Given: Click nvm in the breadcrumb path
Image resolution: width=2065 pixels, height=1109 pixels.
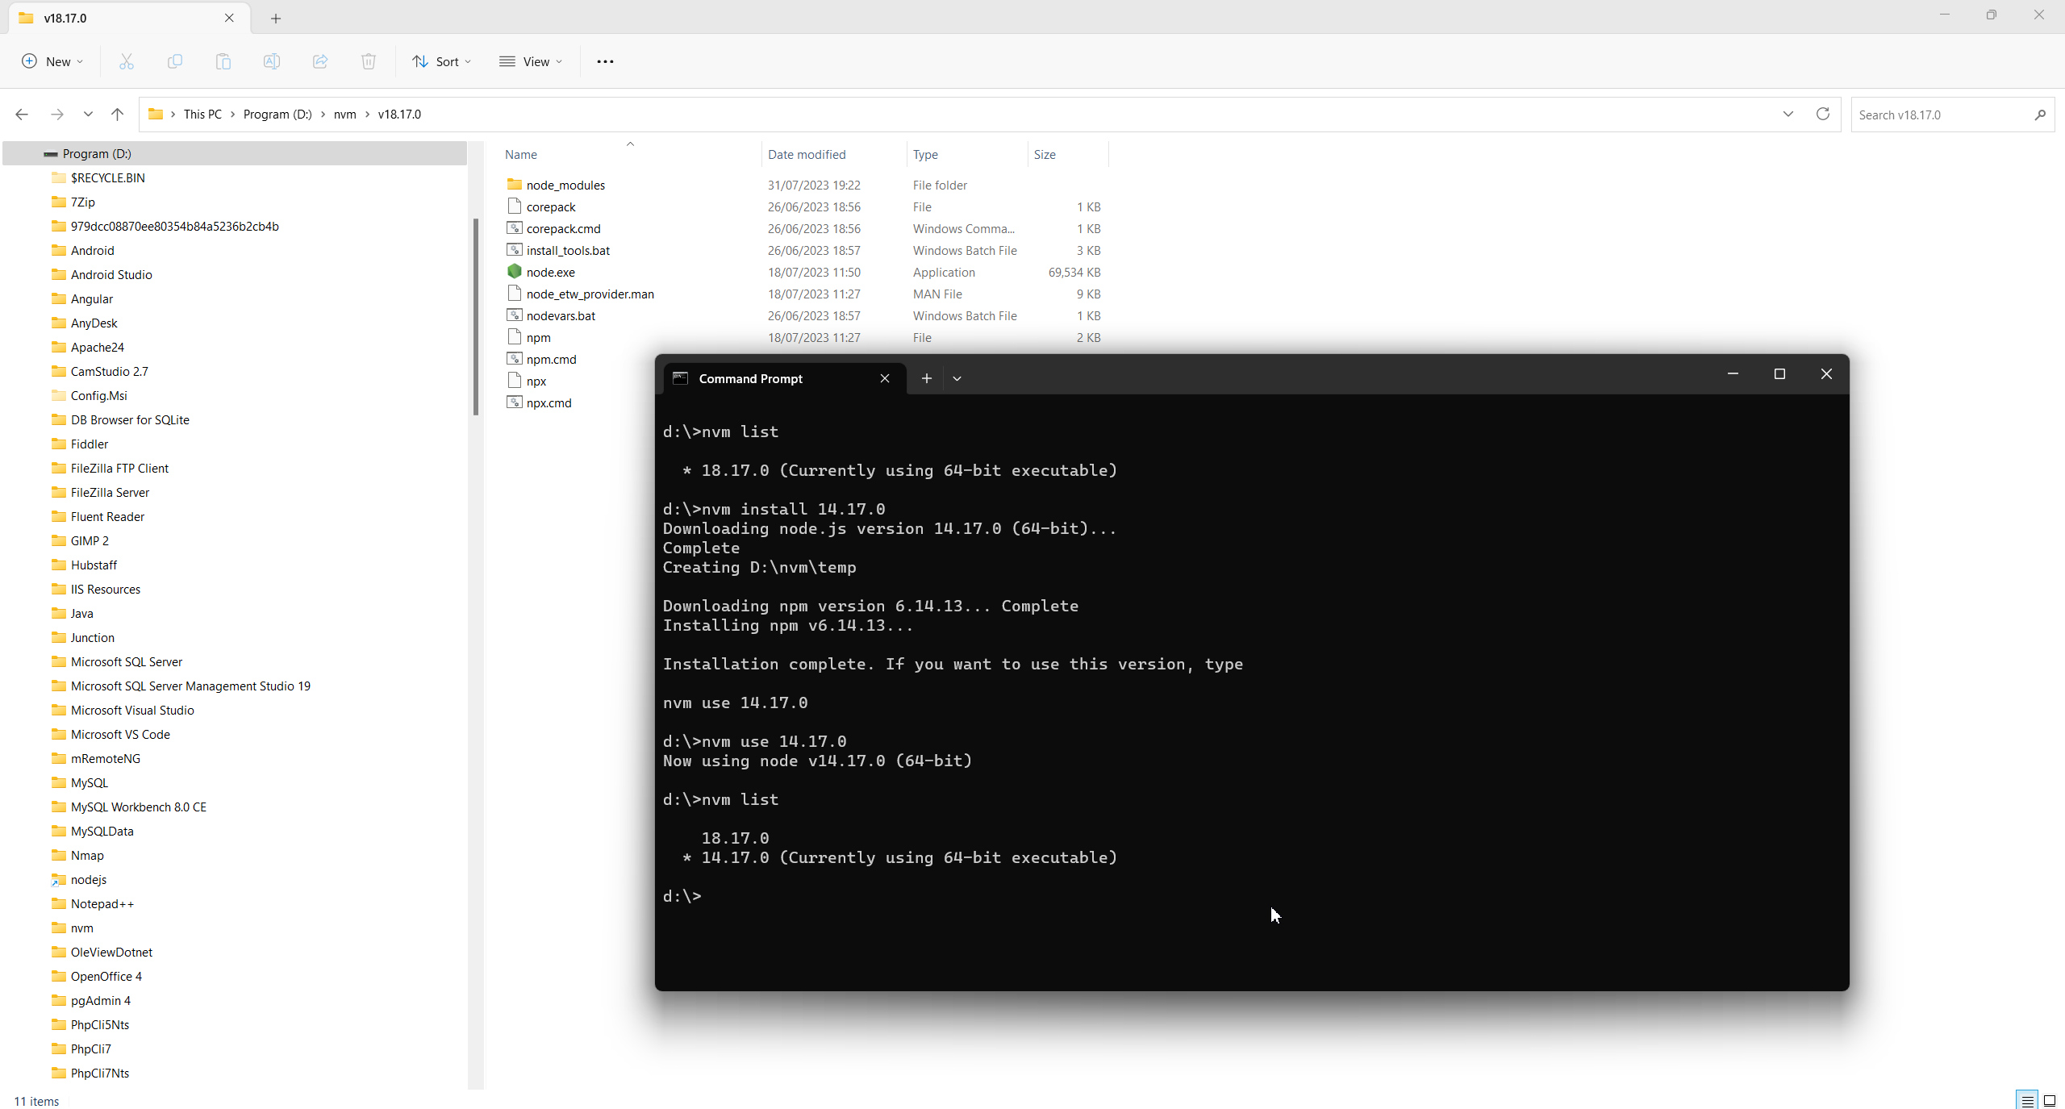Looking at the screenshot, I should click(x=344, y=115).
